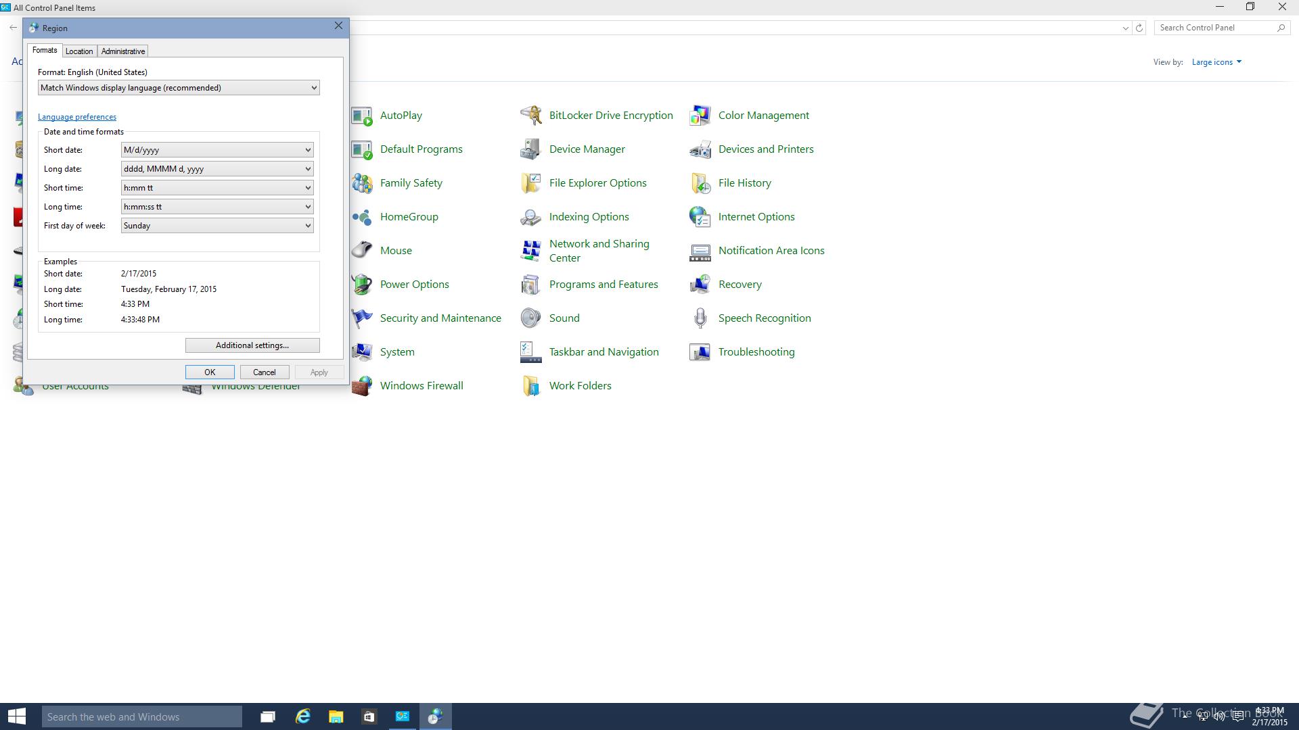Launch Internet Explorer from the taskbar
1299x730 pixels.
302,716
